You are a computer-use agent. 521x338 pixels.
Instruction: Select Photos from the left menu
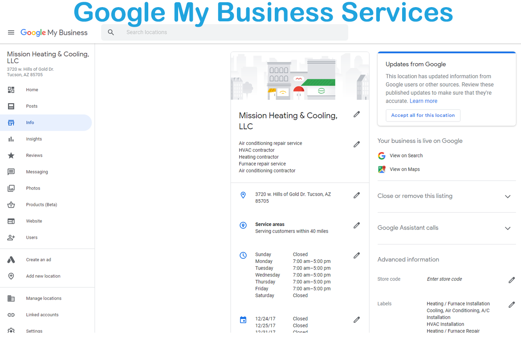tap(33, 189)
